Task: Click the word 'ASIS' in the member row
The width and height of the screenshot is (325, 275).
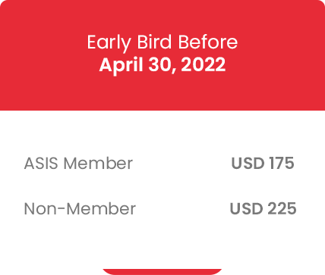Action: pos(41,163)
